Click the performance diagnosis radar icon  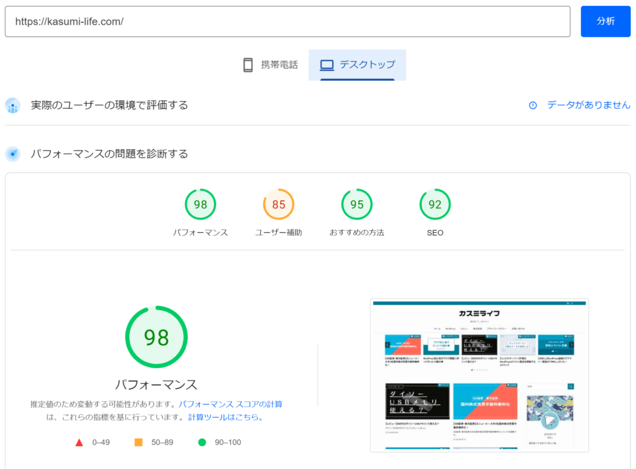[x=13, y=154]
